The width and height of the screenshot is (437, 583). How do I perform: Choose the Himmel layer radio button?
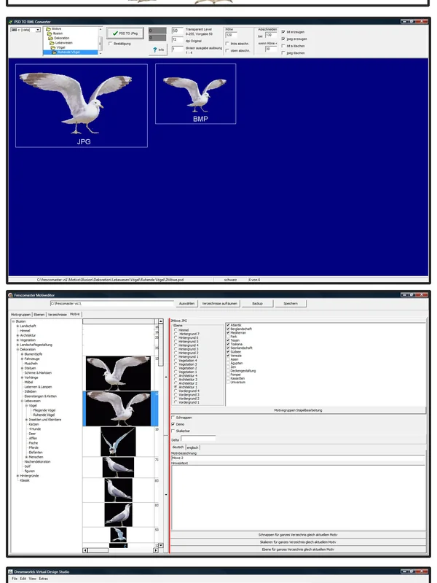[x=176, y=330]
